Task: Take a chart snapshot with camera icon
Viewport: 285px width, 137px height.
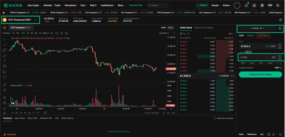Action: pyautogui.click(x=67, y=33)
